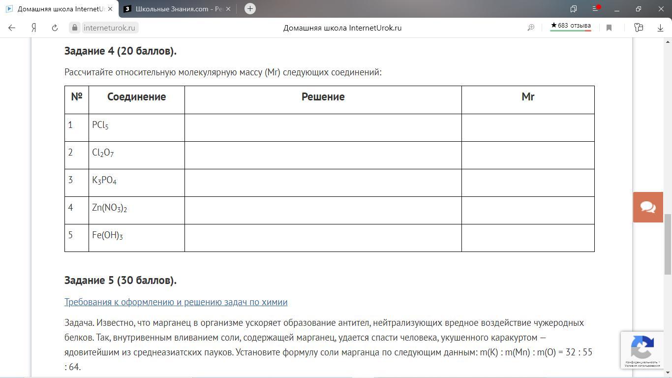The height and width of the screenshot is (378, 672).
Task: Close the Домашняя школа InternetUrok tab
Action: pos(110,9)
